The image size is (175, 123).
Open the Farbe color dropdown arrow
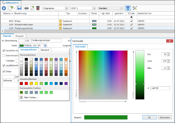45,45
